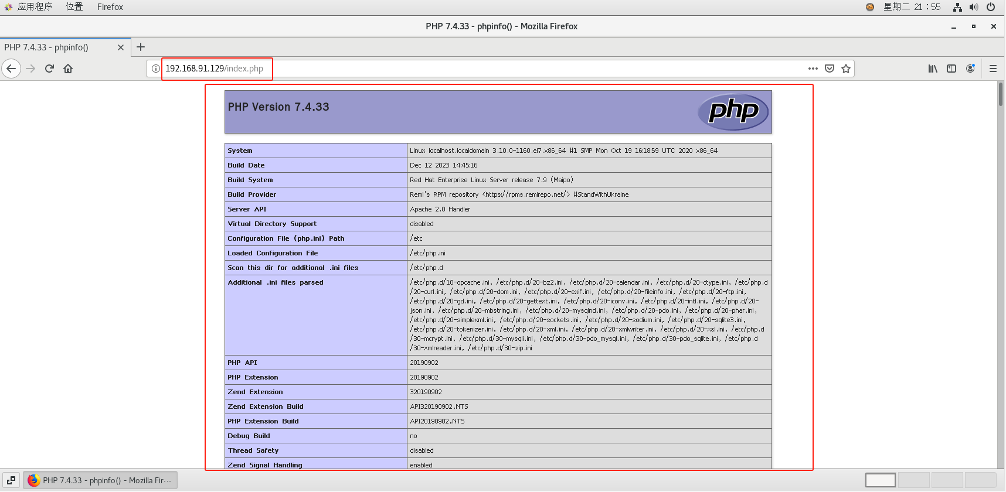
Task: Open the volume speaker icon
Action: 974,7
